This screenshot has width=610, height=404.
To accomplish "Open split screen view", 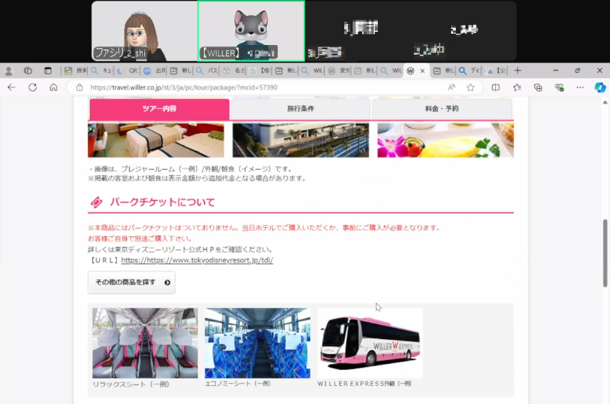I will pyautogui.click(x=495, y=88).
